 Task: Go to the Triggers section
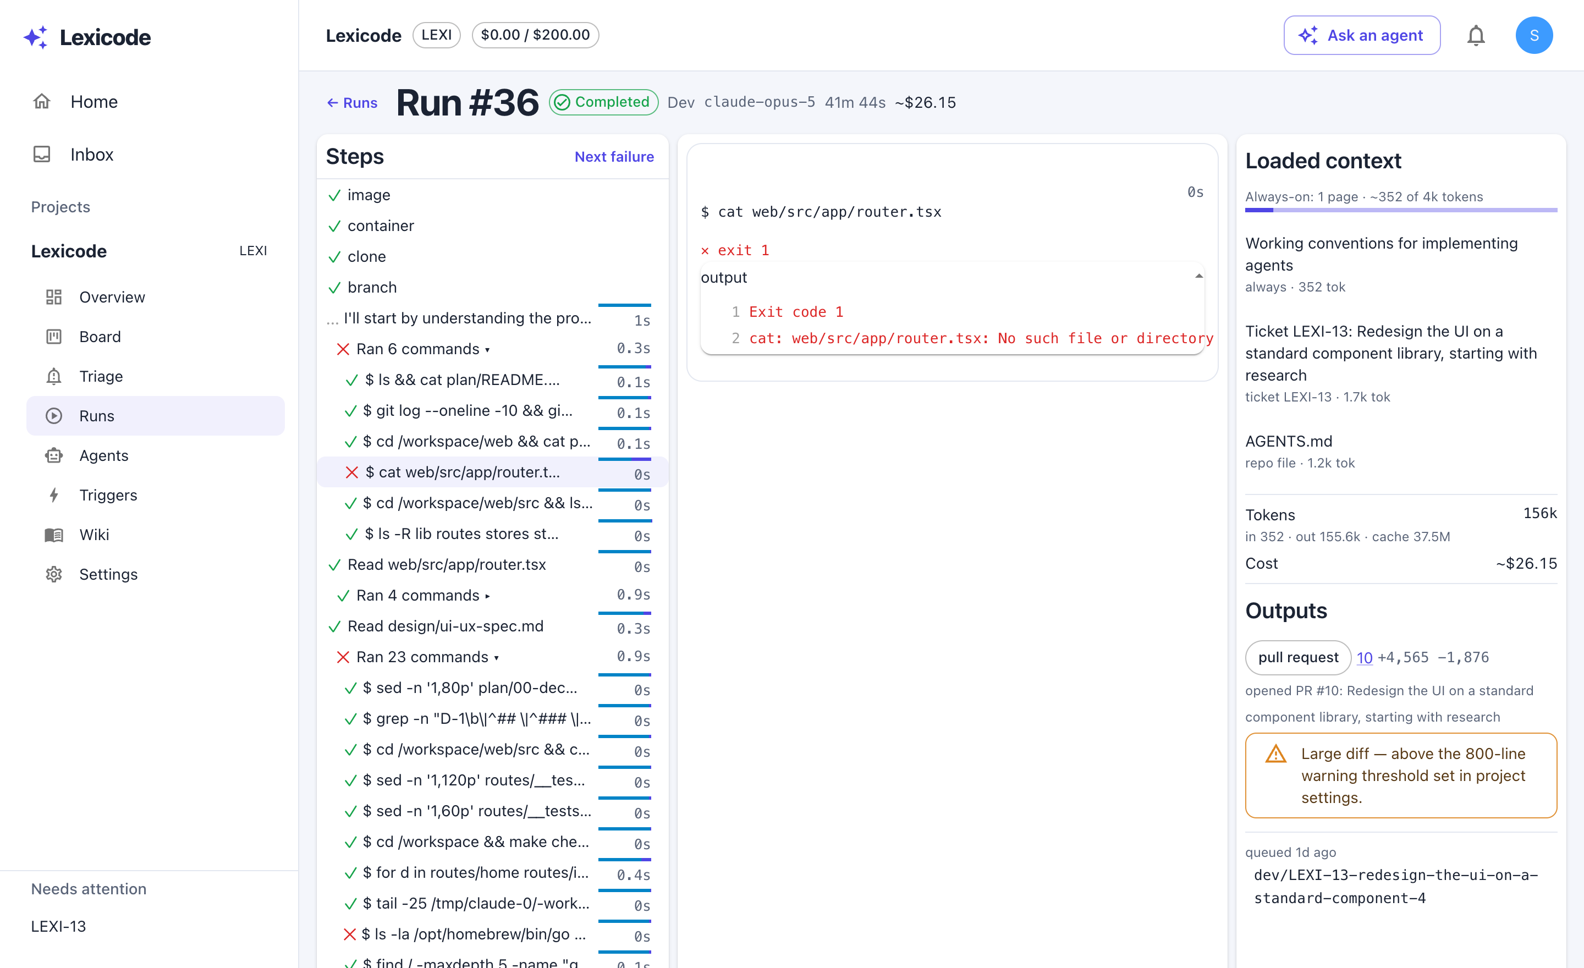coord(156,495)
